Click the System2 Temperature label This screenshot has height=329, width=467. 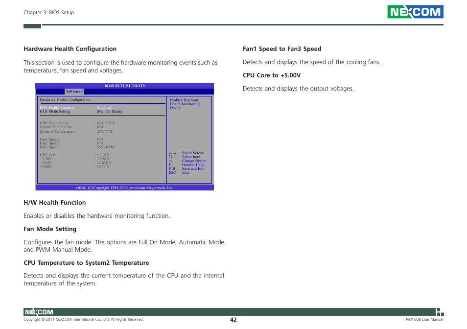point(57,131)
